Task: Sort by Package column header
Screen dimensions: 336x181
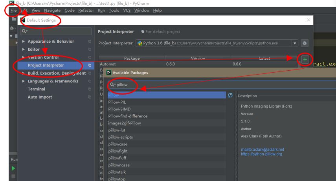Action: click(x=132, y=58)
